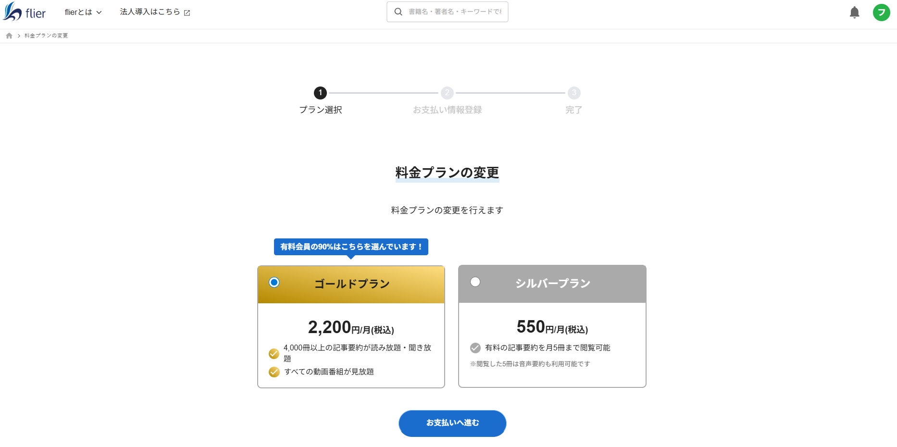Select the シルバープラン radio button
Image resolution: width=897 pixels, height=447 pixels.
coord(475,282)
